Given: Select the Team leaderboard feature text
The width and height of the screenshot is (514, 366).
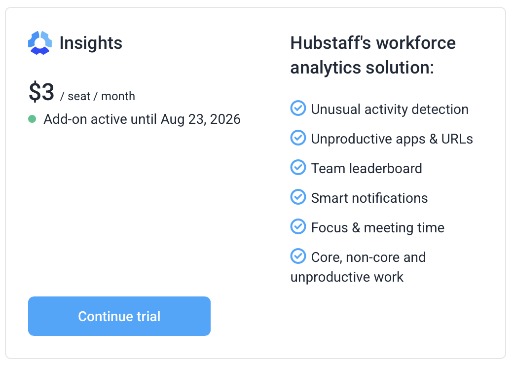Looking at the screenshot, I should tap(367, 168).
